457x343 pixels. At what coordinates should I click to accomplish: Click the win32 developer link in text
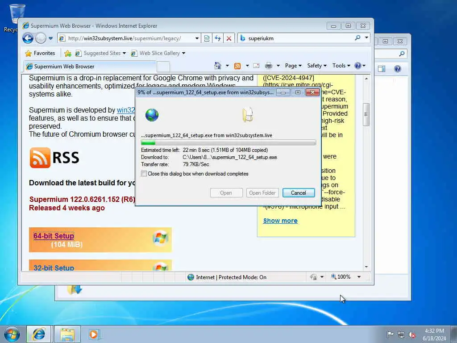click(x=125, y=110)
